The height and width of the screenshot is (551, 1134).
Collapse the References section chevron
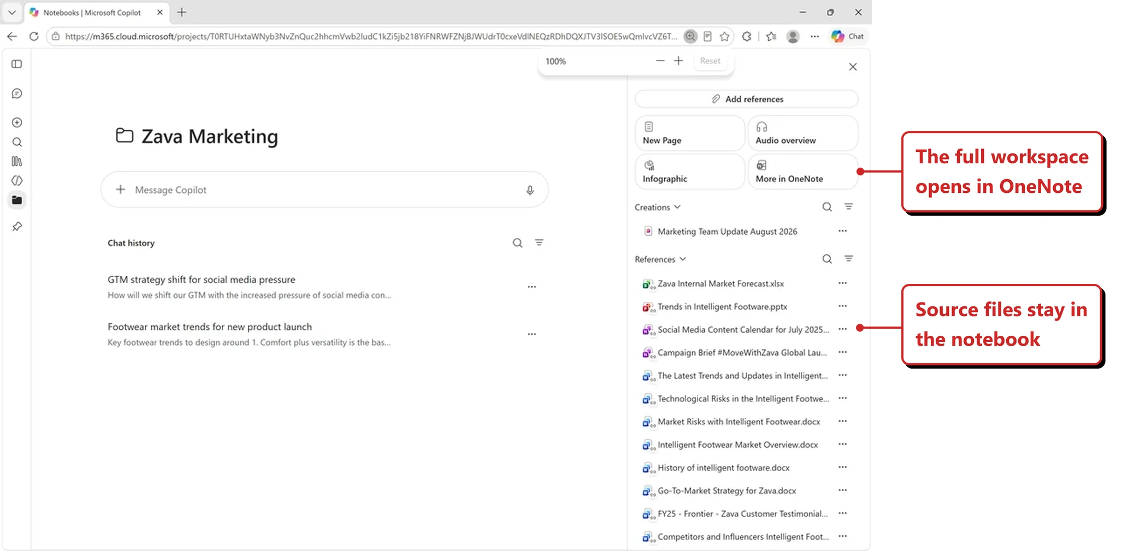click(683, 259)
